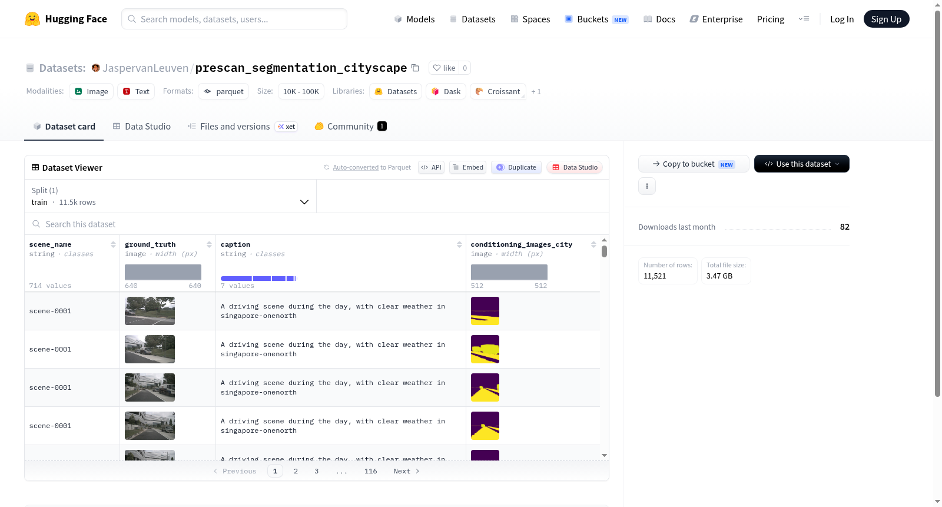The width and height of the screenshot is (942, 507).
Task: Click the Search this dataset field
Action: point(317,224)
